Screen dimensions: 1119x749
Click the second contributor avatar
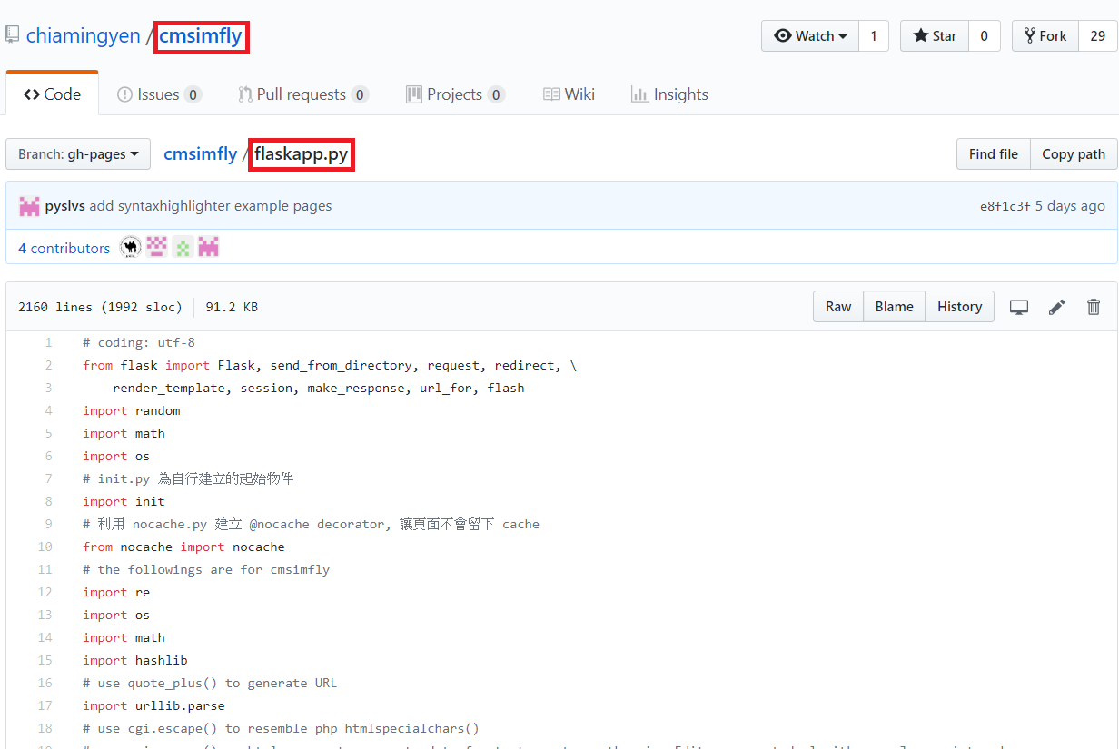(x=157, y=248)
